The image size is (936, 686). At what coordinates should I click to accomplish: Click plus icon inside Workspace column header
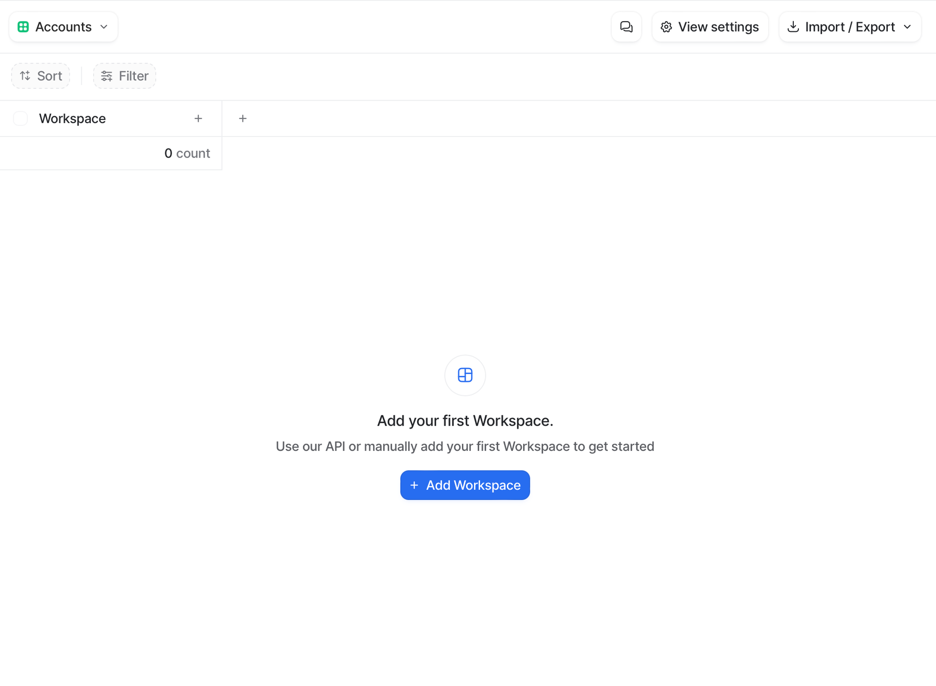[198, 119]
